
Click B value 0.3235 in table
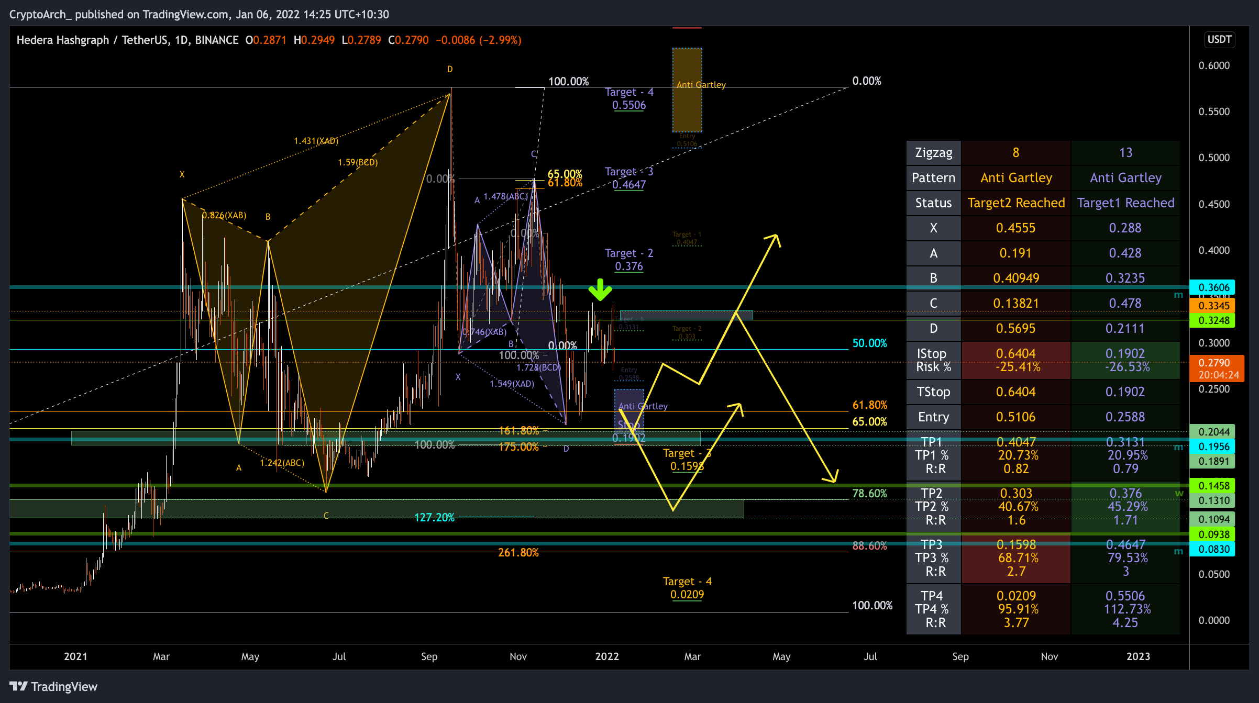(x=1125, y=278)
